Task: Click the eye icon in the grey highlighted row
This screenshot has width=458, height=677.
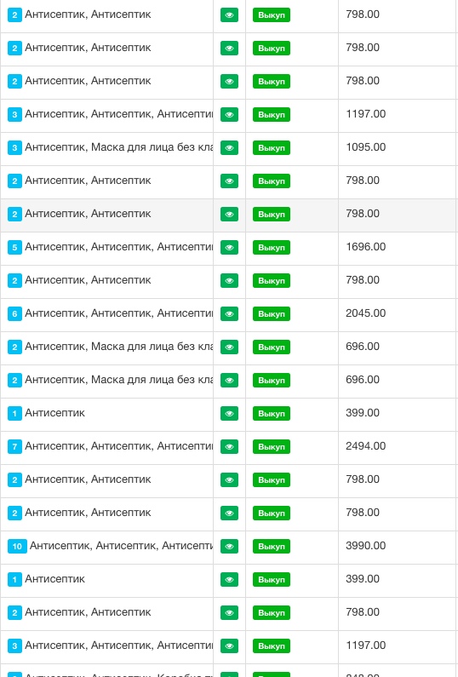Action: [229, 214]
